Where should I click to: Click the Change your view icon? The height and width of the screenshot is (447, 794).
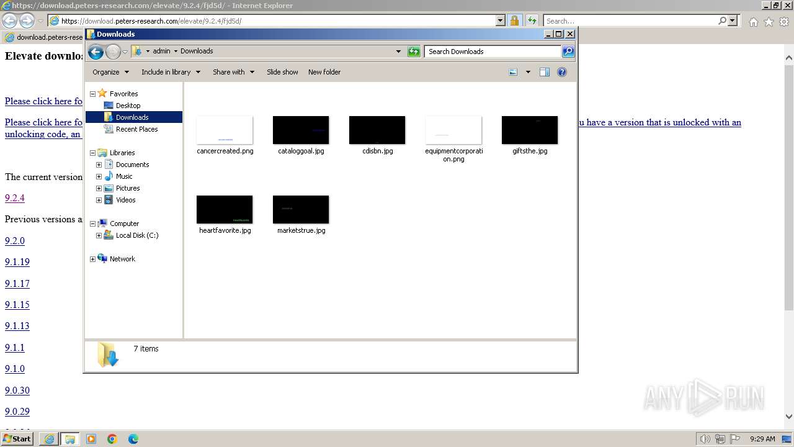click(513, 72)
